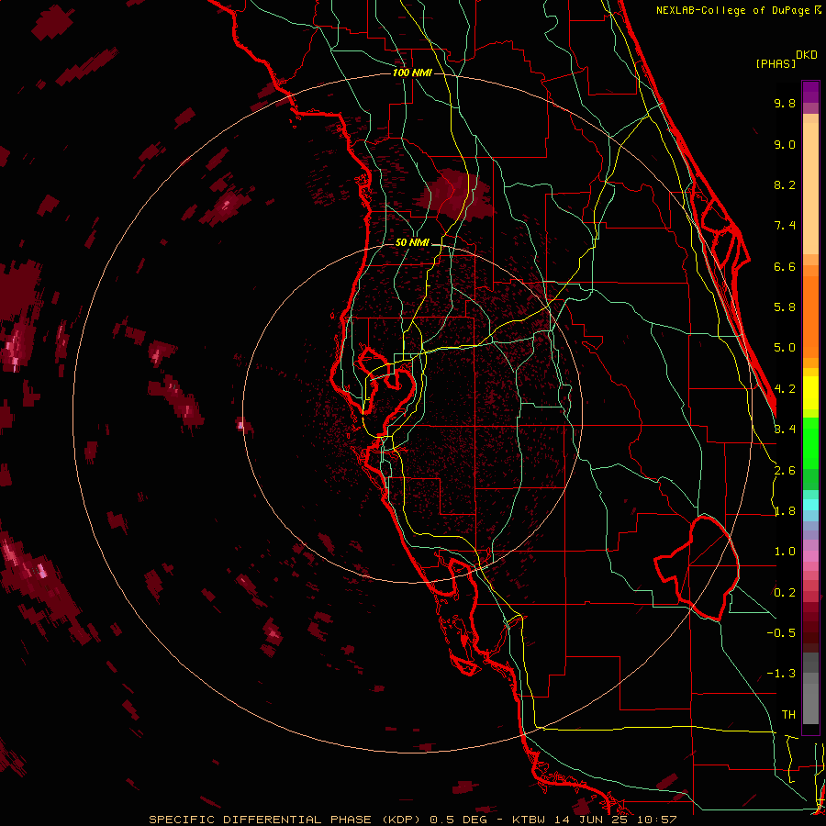Select the 2.6 value on the color scale
Screen dimensions: 826x826
(785, 471)
